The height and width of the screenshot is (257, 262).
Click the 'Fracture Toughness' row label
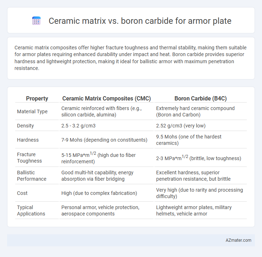coord(29,158)
